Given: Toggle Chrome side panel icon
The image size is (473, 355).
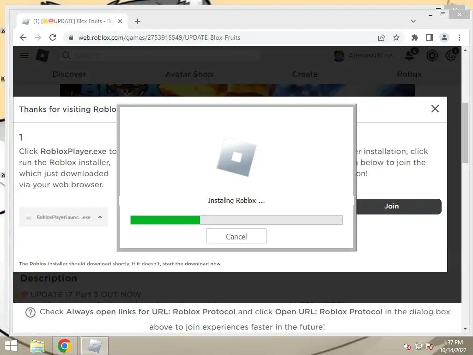Looking at the screenshot, I should pos(430,37).
